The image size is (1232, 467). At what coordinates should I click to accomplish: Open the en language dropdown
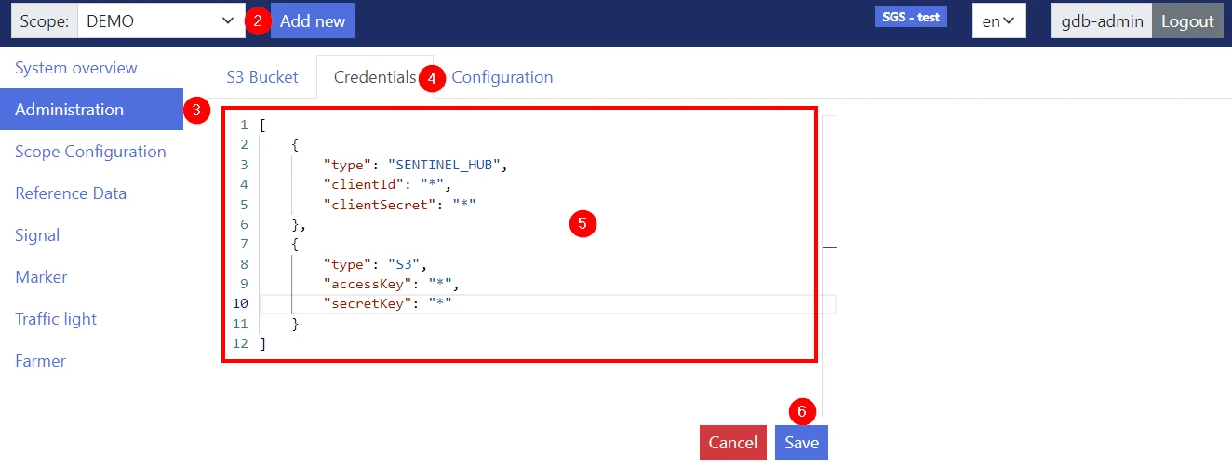[x=998, y=20]
